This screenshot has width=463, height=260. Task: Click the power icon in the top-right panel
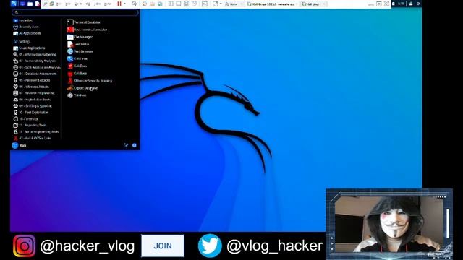point(418,4)
